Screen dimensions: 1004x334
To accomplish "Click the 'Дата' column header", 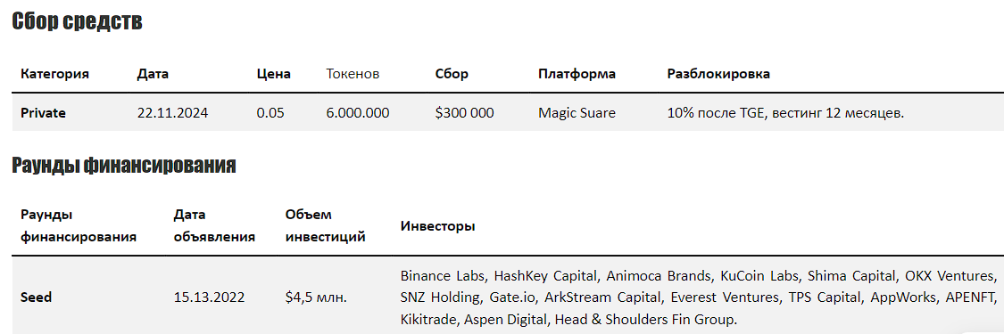I will pyautogui.click(x=153, y=74).
